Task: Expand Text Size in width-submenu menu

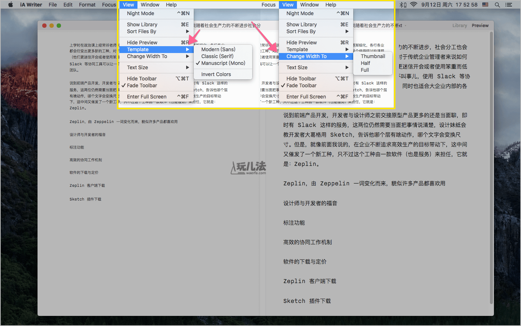Action: tap(315, 67)
